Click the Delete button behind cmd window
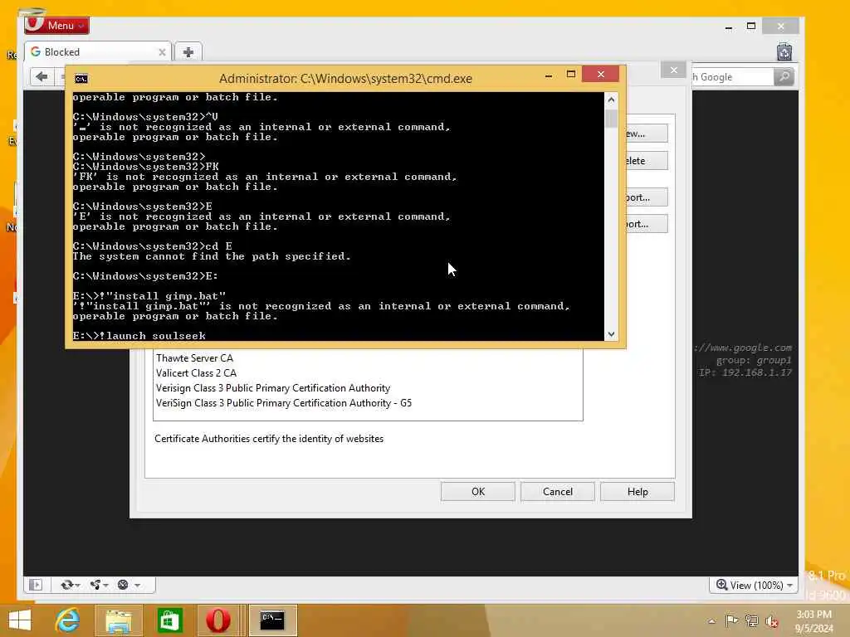This screenshot has width=850, height=637. click(646, 161)
